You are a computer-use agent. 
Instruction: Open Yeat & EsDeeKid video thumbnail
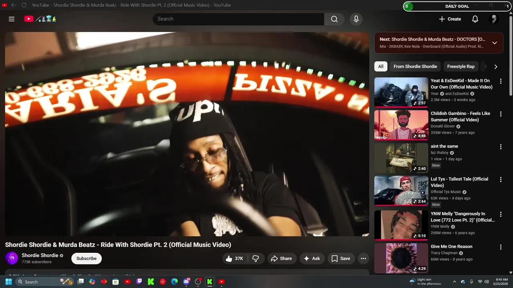point(401,92)
